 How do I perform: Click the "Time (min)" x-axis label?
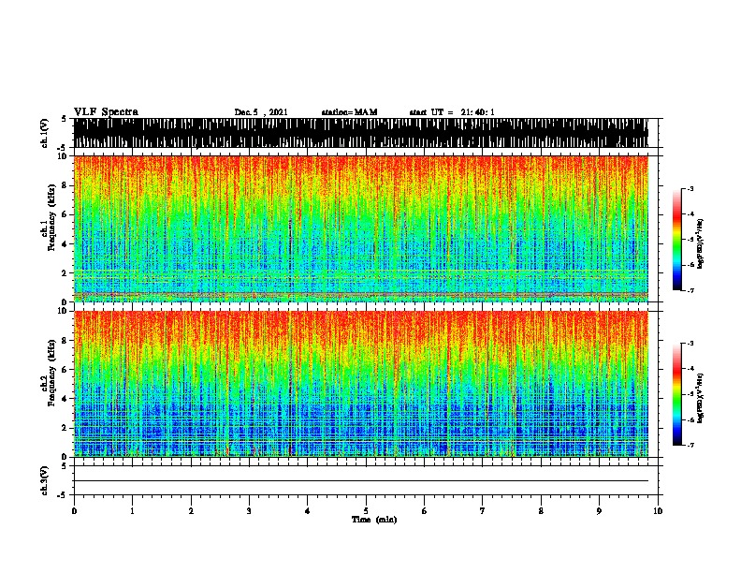[x=374, y=520]
